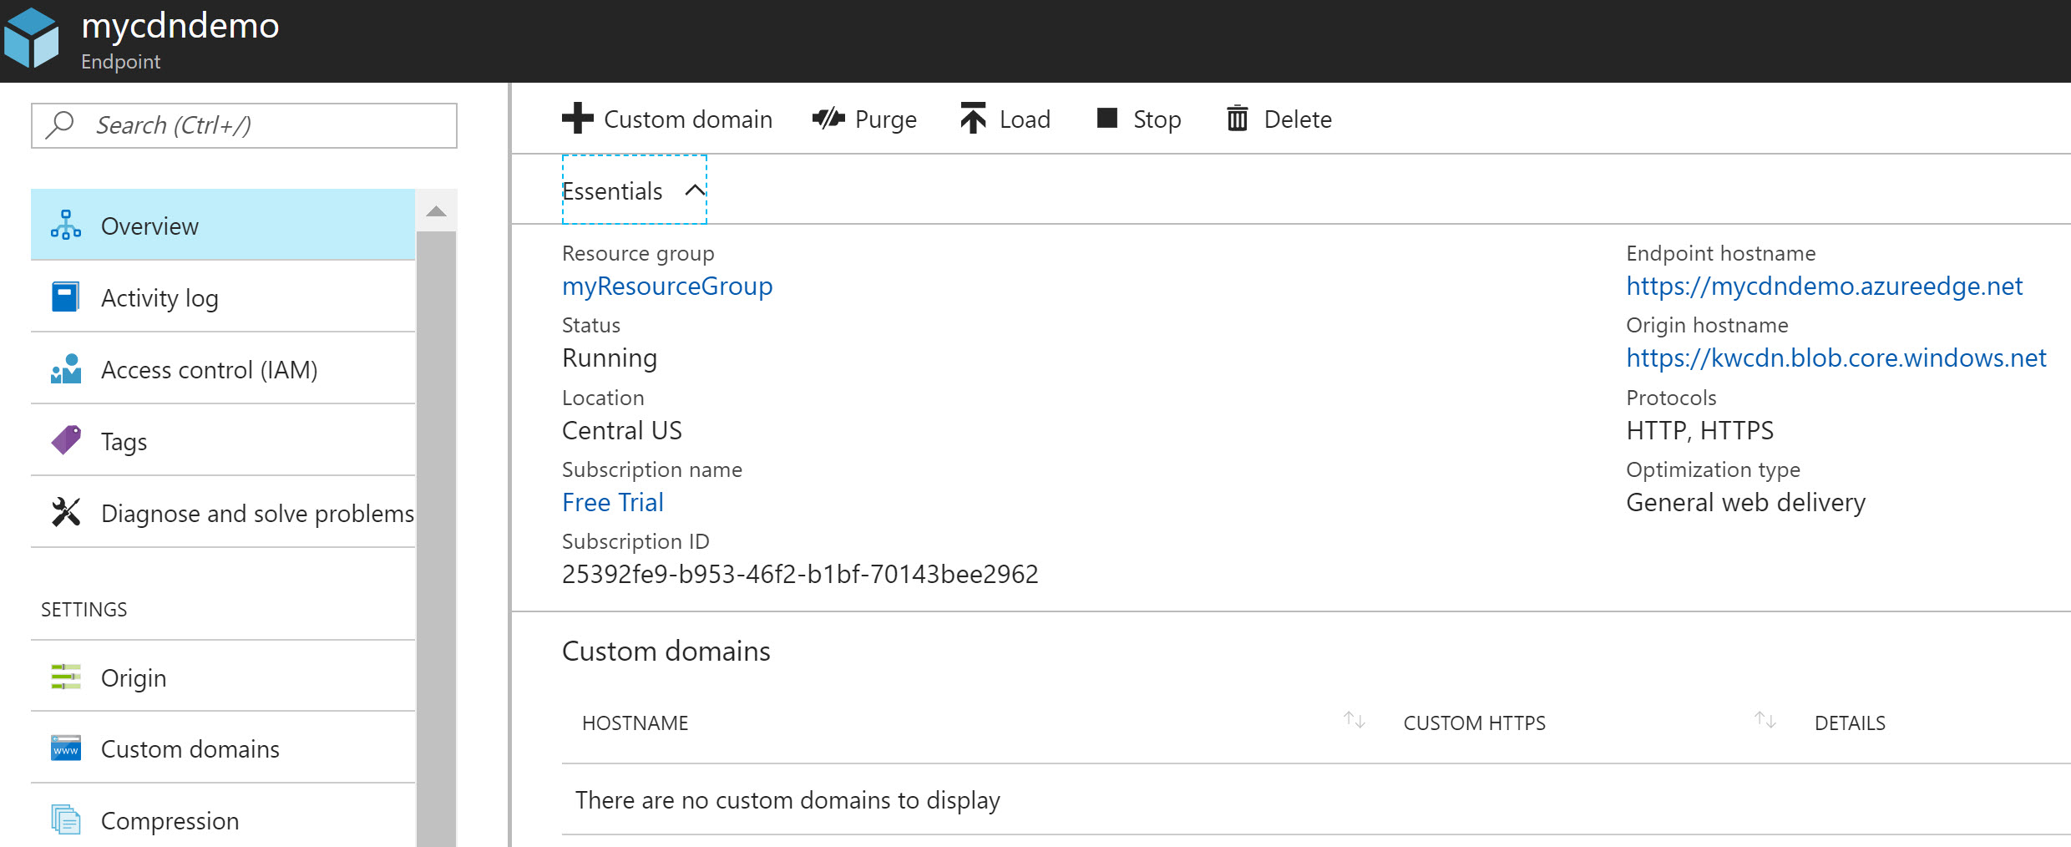
Task: Click the Load upward arrow icon
Action: coord(974,119)
